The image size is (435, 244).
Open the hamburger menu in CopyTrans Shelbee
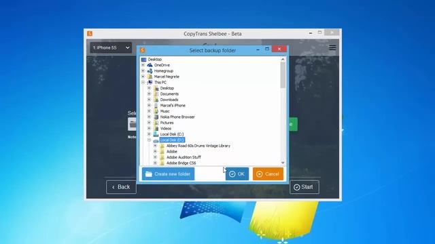332,47
